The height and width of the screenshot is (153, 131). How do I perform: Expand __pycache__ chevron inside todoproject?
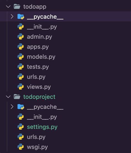pos(12,107)
